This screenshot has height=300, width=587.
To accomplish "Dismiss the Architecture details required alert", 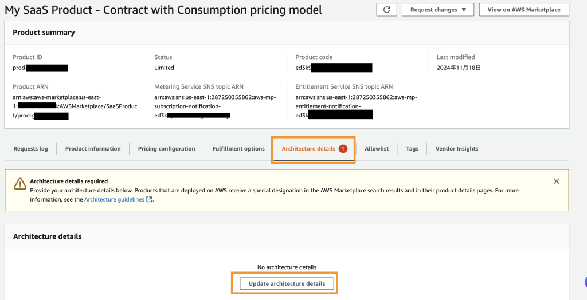I will pos(556,181).
